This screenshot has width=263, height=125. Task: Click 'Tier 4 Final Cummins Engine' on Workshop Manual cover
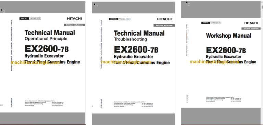[231, 62]
